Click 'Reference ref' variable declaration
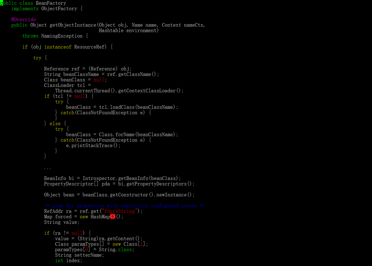This screenshot has width=372, height=266. (x=62, y=69)
